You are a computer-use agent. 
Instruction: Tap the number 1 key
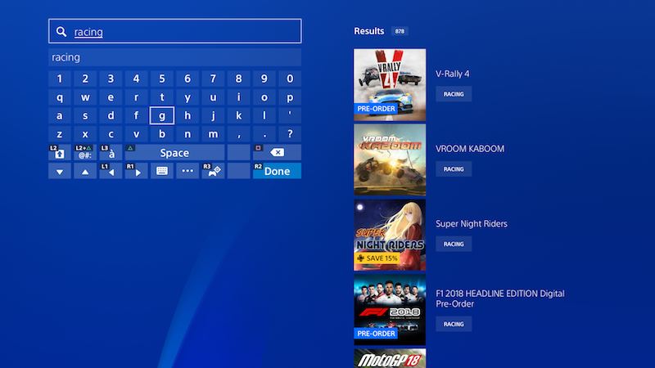59,79
